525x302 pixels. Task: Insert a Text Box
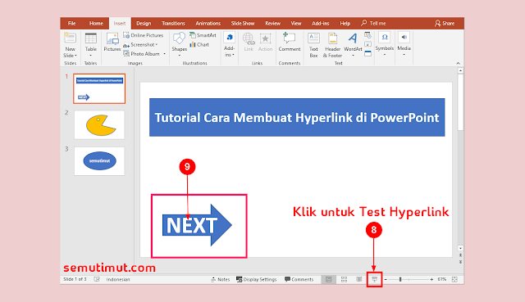click(x=313, y=45)
